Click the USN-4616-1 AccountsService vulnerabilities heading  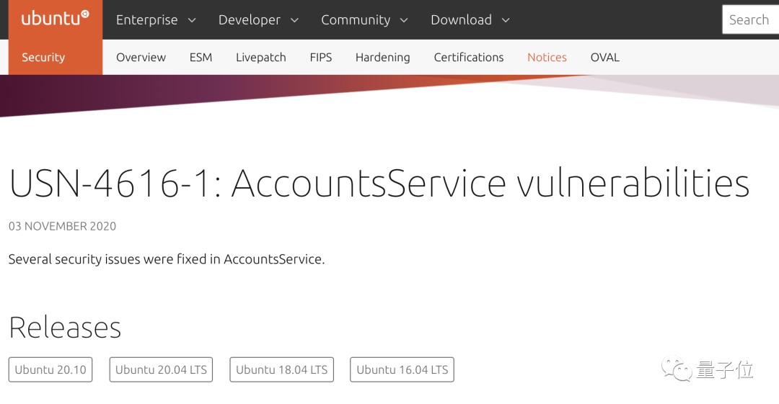[x=379, y=183]
